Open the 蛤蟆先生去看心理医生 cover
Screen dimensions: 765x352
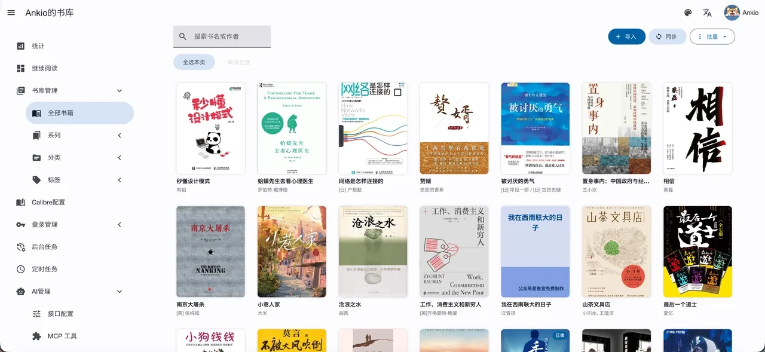click(x=292, y=128)
